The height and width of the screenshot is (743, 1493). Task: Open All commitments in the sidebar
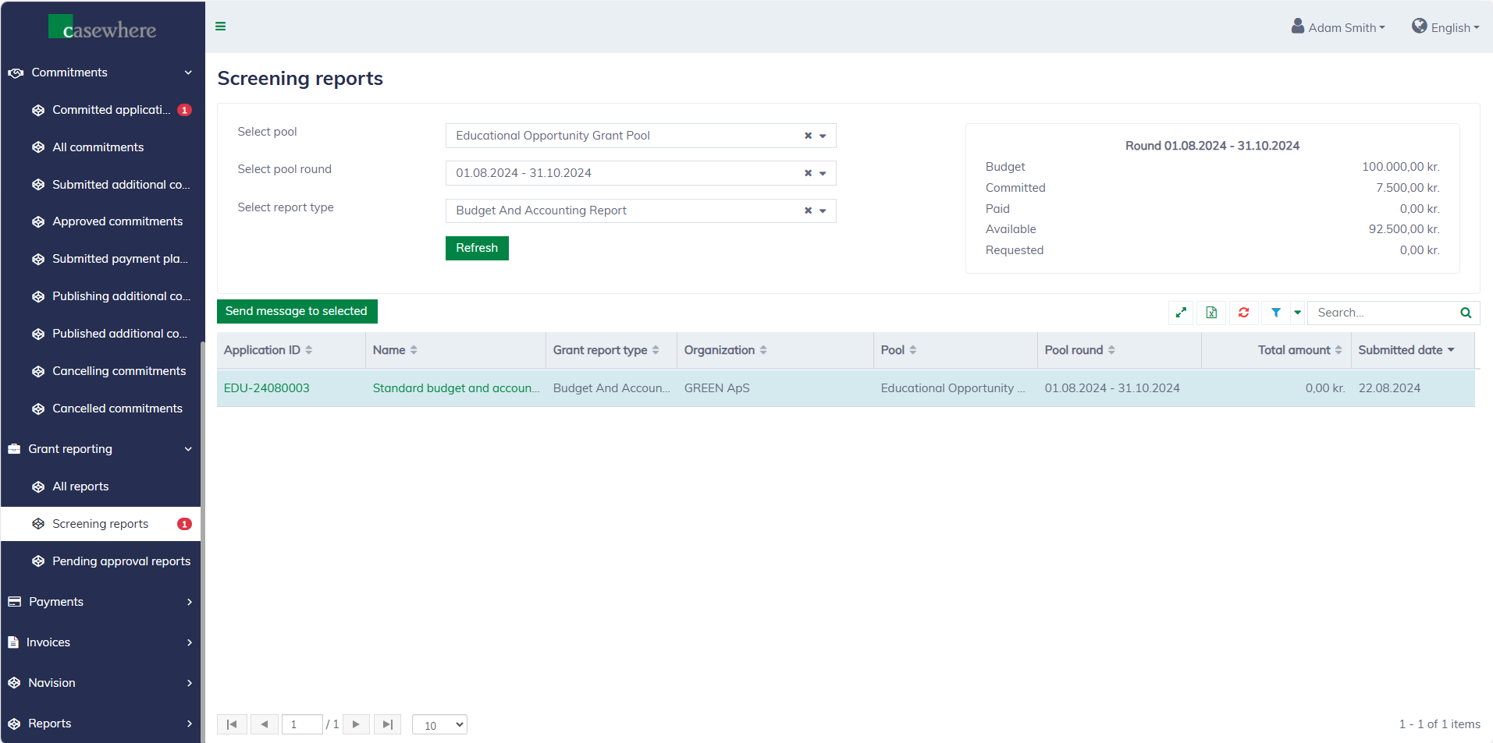98,147
